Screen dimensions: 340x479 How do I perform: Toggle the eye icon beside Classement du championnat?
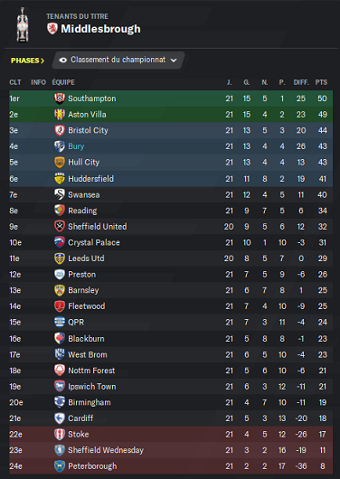pos(63,61)
